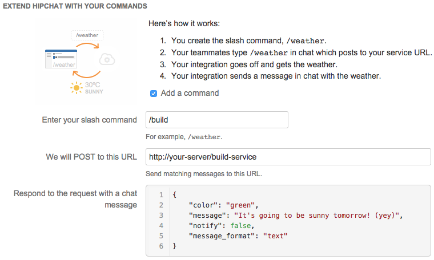434x260 pixels.
Task: Click the 30°C SUNNY weather label
Action: coord(94,88)
